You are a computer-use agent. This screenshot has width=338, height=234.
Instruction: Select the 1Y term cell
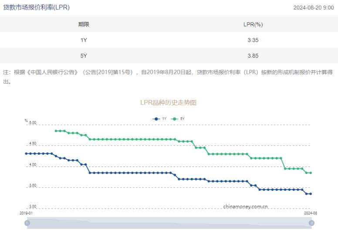tap(84, 40)
